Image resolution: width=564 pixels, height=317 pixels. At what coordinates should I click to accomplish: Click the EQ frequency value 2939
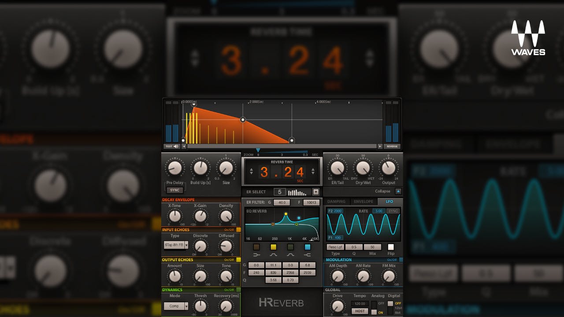pos(308,273)
